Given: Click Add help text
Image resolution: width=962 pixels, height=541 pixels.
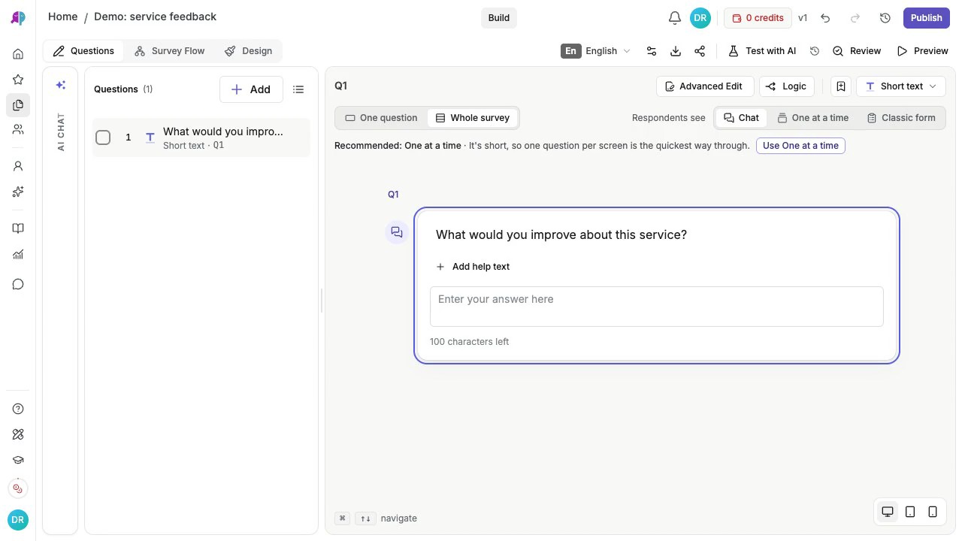Looking at the screenshot, I should click(473, 267).
